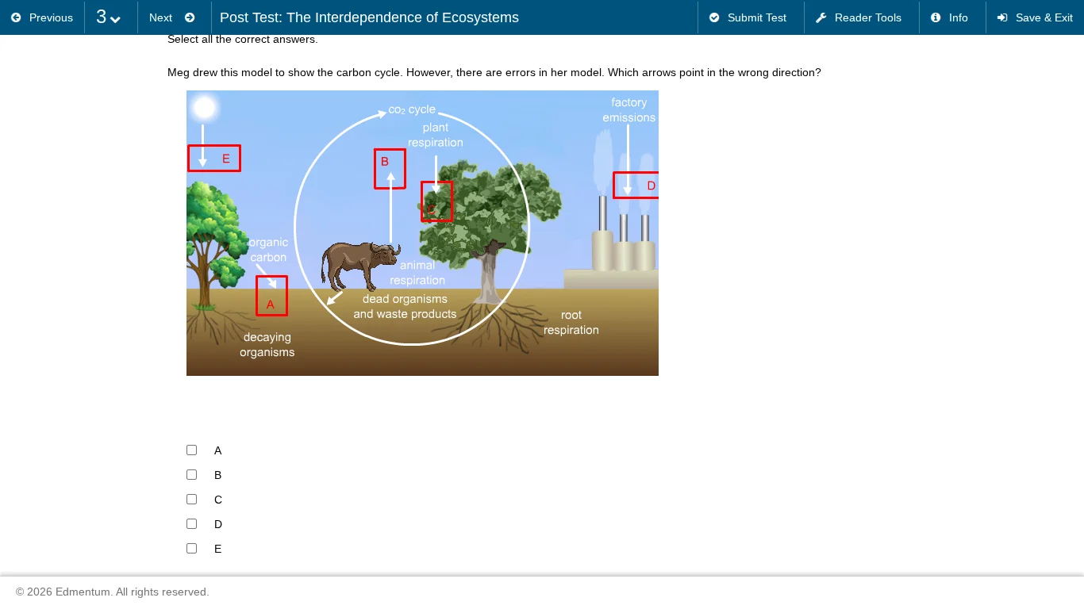Open Reader Tools from the top bar
The width and height of the screenshot is (1084, 609).
861,17
